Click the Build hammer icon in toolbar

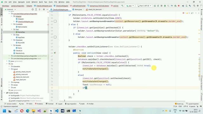(x=122, y=6)
